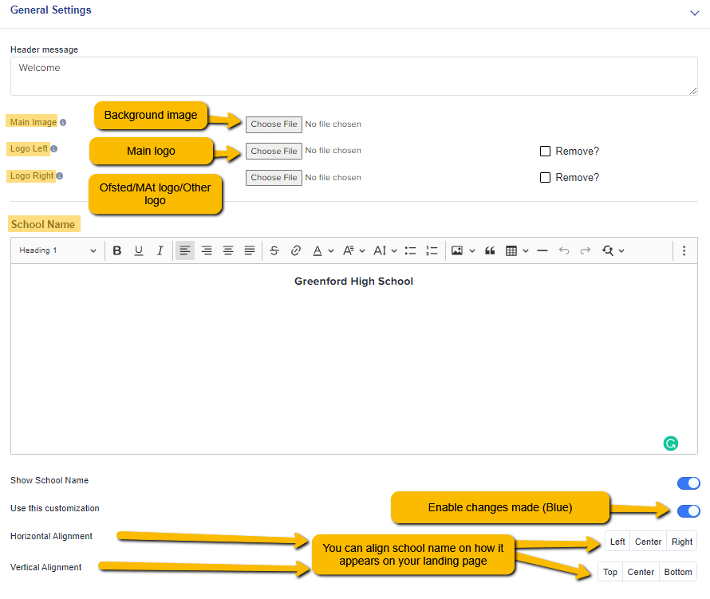
Task: Open the Heading 1 style dropdown
Action: [57, 250]
